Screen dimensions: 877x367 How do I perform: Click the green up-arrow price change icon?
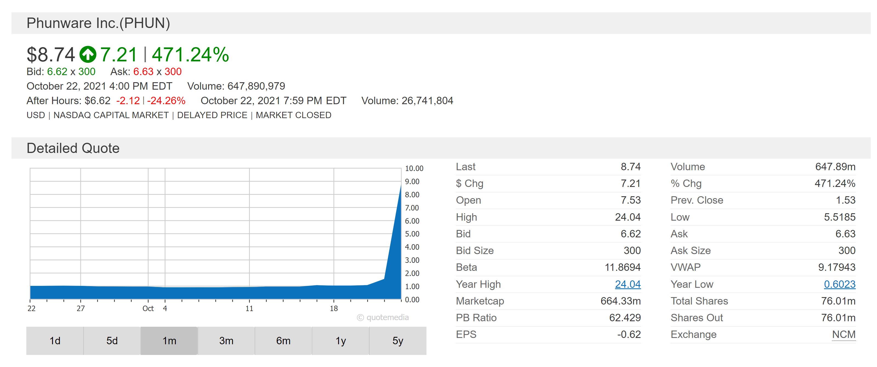click(x=88, y=55)
